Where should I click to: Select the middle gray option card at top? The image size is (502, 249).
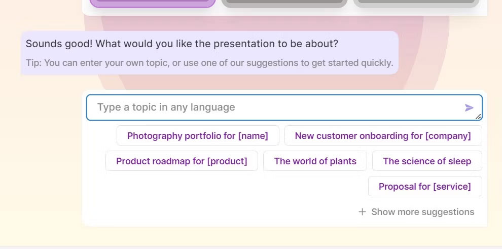coord(284,4)
